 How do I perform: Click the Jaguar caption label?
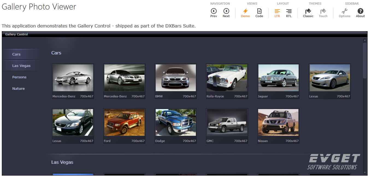click(x=263, y=96)
